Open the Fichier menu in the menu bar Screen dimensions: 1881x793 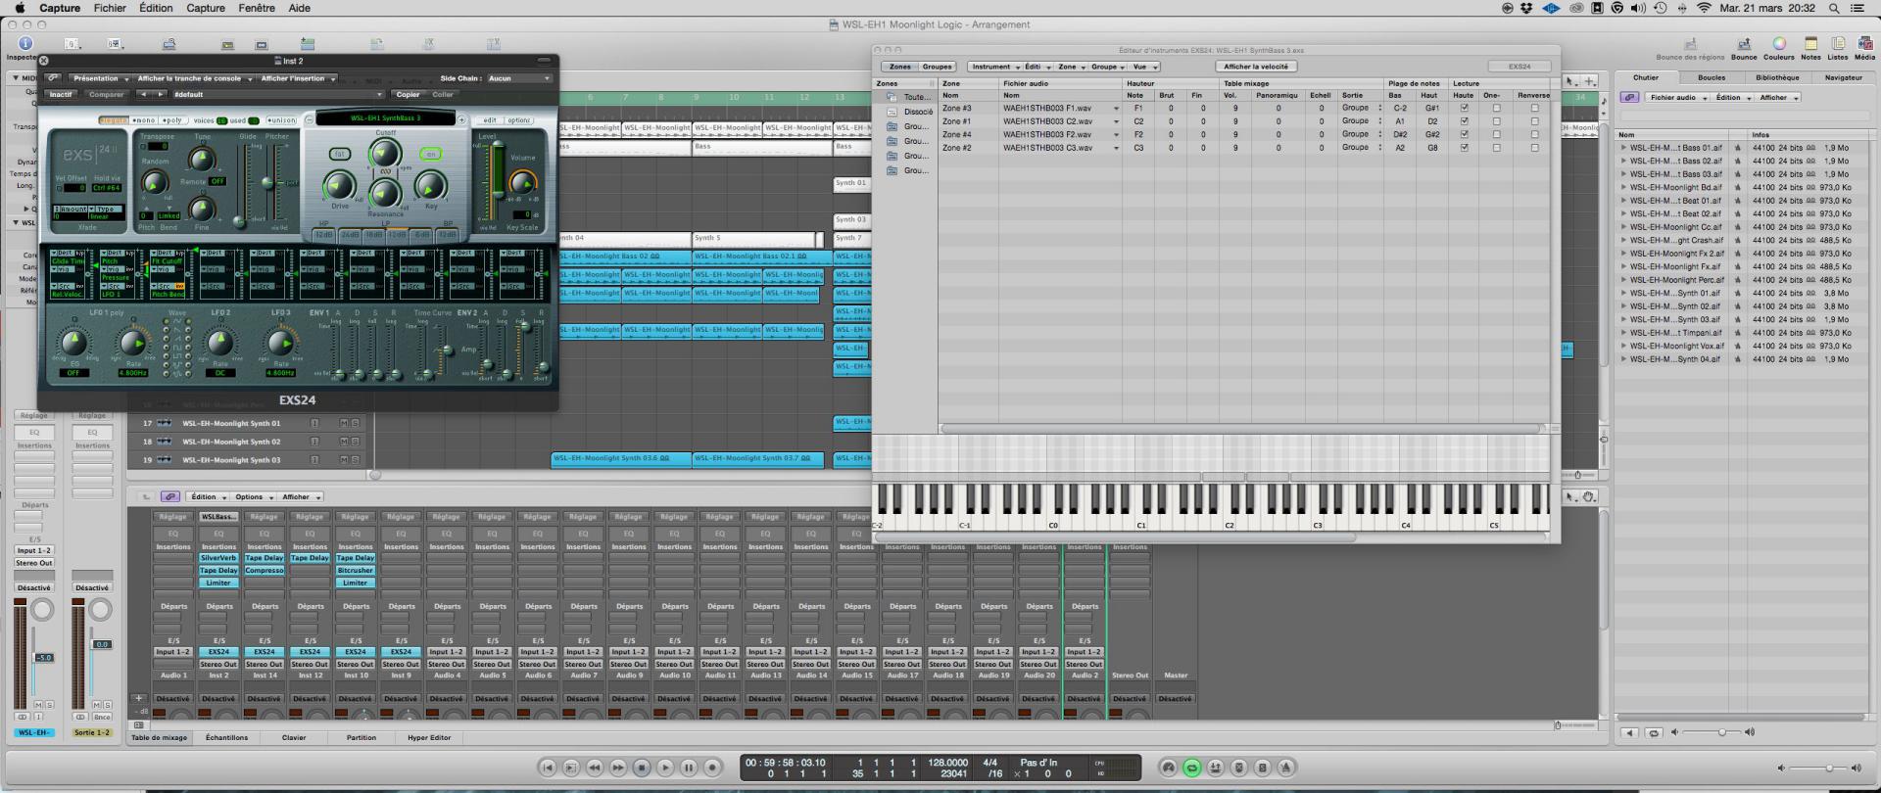[x=110, y=8]
